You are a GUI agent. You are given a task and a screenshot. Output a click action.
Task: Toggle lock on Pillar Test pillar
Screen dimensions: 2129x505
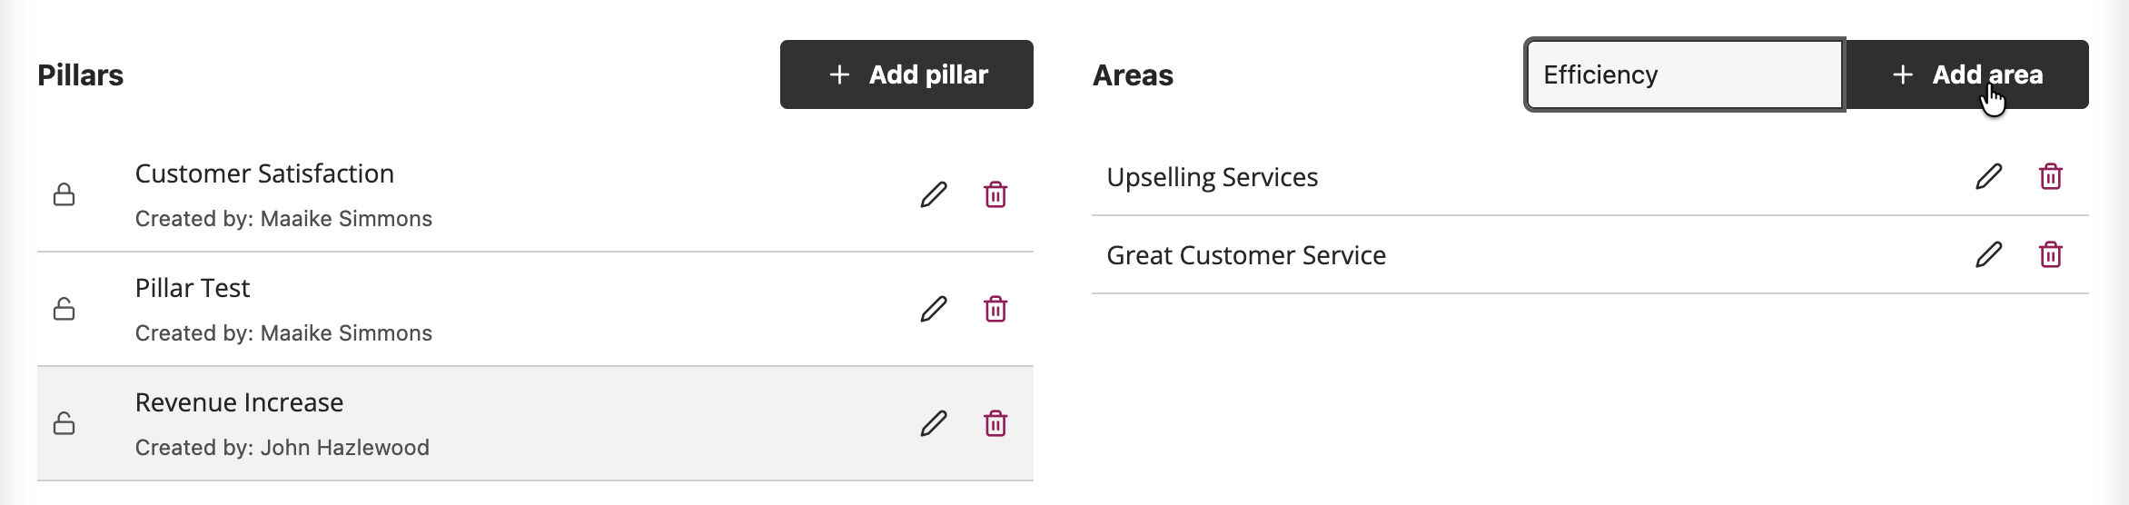point(64,309)
